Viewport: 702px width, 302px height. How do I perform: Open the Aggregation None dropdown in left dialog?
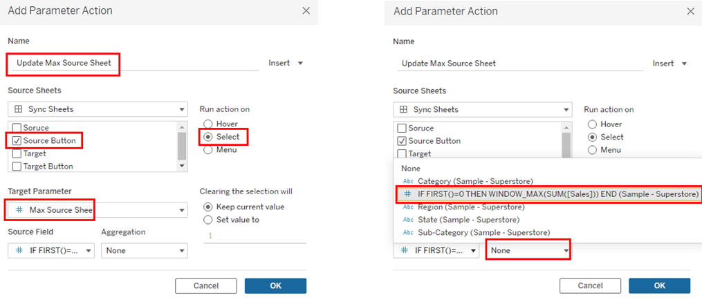point(144,250)
